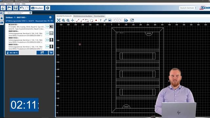The width and height of the screenshot is (210, 118).
Task: Open the Gehäuse panel settings gear
Action: point(50,17)
